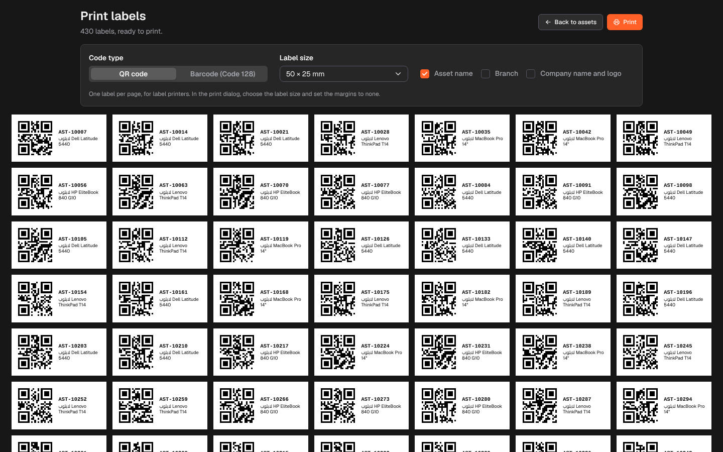Click the AST-10294 asset ID text
The width and height of the screenshot is (723, 452).
tap(678, 399)
